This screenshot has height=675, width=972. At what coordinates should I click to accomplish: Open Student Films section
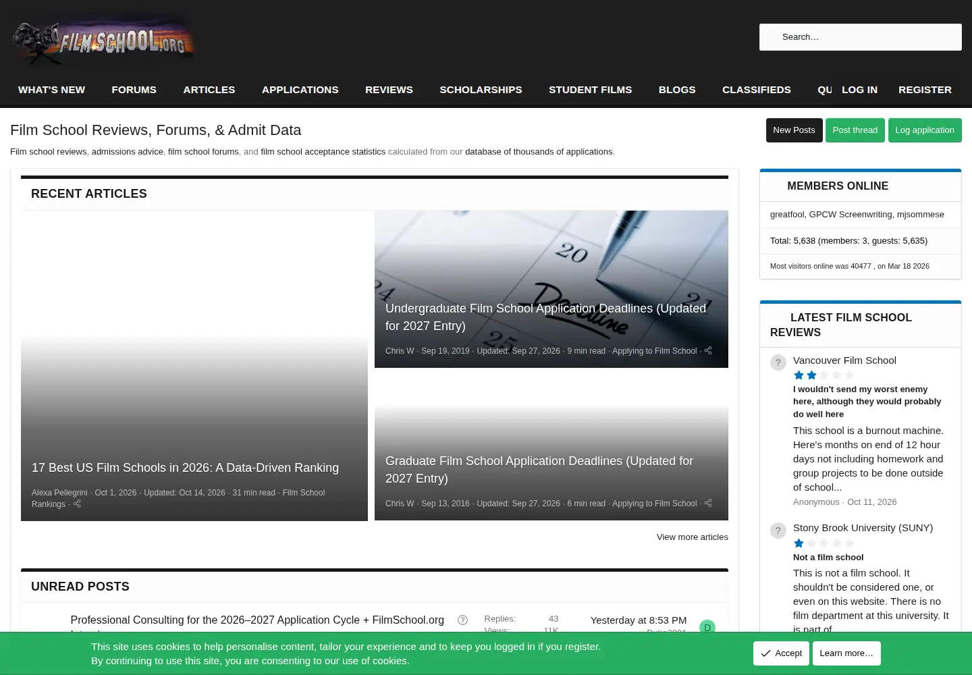point(591,90)
